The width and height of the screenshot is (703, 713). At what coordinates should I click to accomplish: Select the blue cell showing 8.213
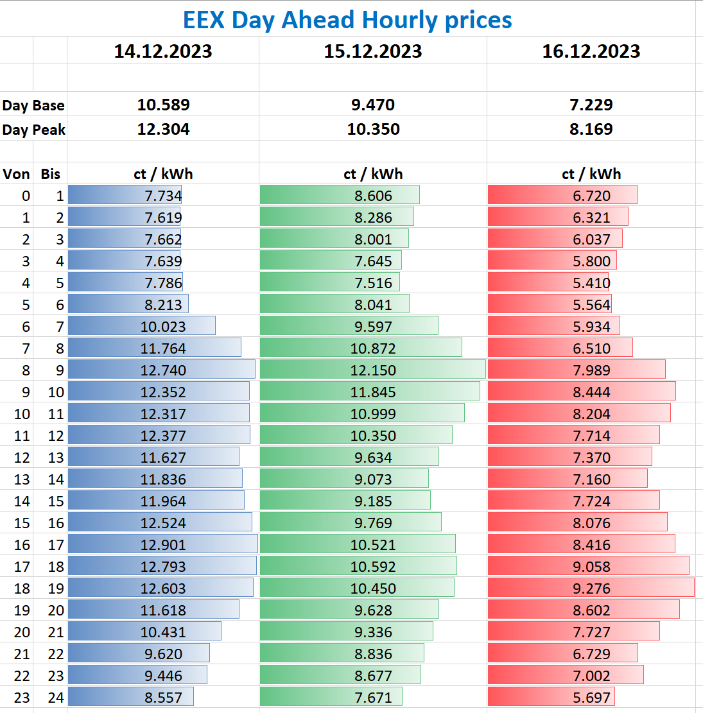coord(163,304)
